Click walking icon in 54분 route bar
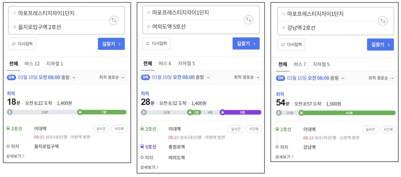This screenshot has width=401, height=177. coord(279,113)
